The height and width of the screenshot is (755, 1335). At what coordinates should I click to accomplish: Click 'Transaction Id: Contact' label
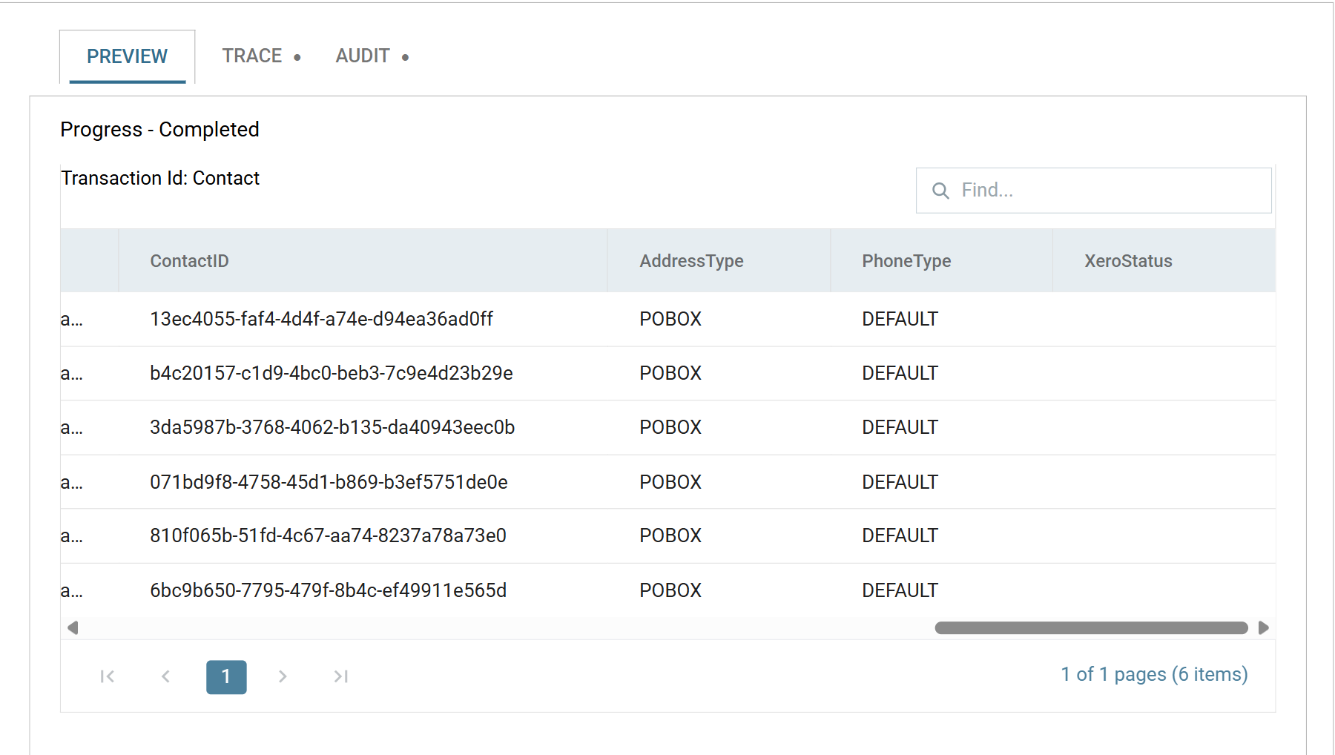pyautogui.click(x=160, y=178)
